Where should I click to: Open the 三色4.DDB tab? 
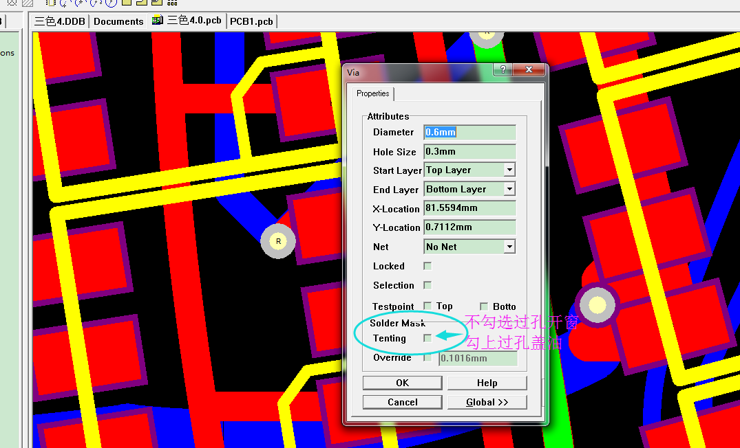(60, 21)
